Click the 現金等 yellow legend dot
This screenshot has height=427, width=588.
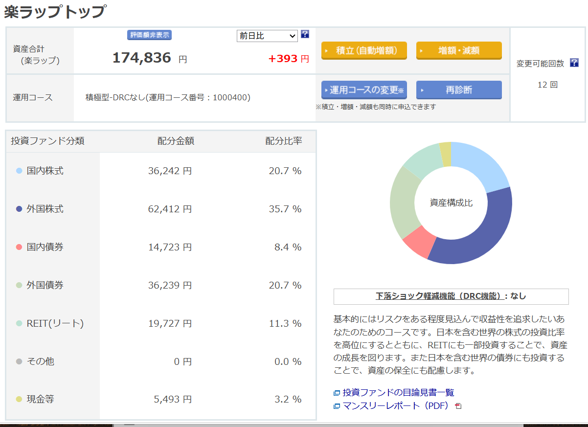tap(19, 400)
